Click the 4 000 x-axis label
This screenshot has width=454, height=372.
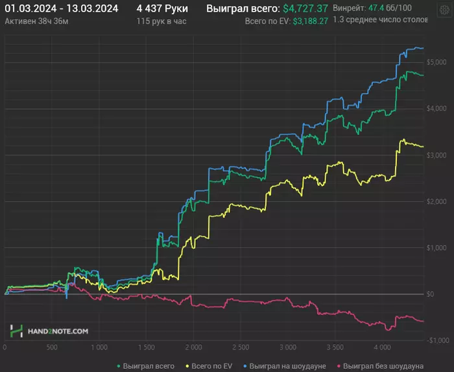[x=382, y=347]
